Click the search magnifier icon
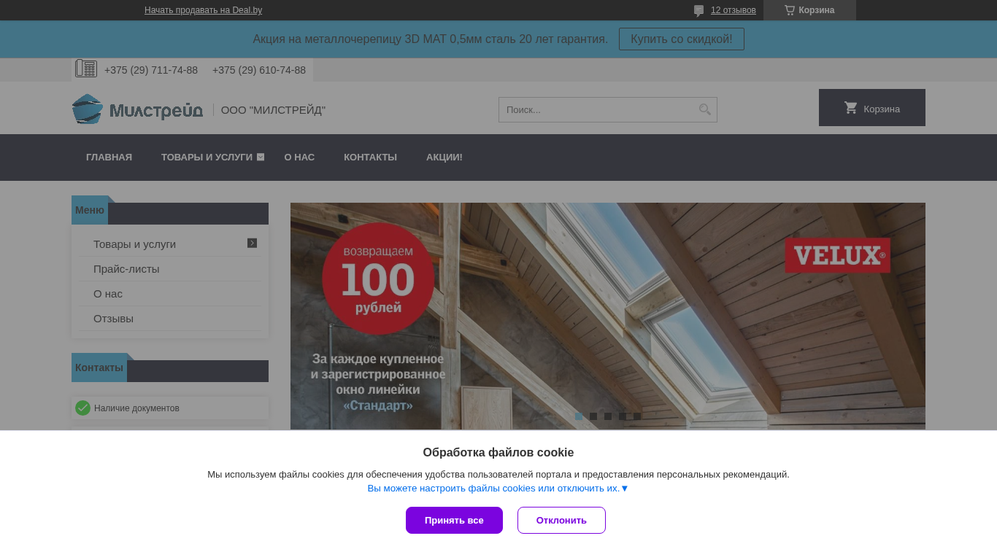 pyautogui.click(x=704, y=109)
